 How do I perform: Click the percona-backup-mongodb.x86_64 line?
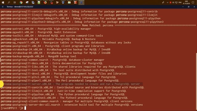pos(38,56)
